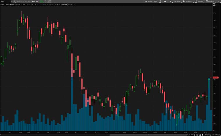Viewport: 221px width, 136px height.
Task: Click the 130.87 current price label on axis
Action: coord(216,77)
